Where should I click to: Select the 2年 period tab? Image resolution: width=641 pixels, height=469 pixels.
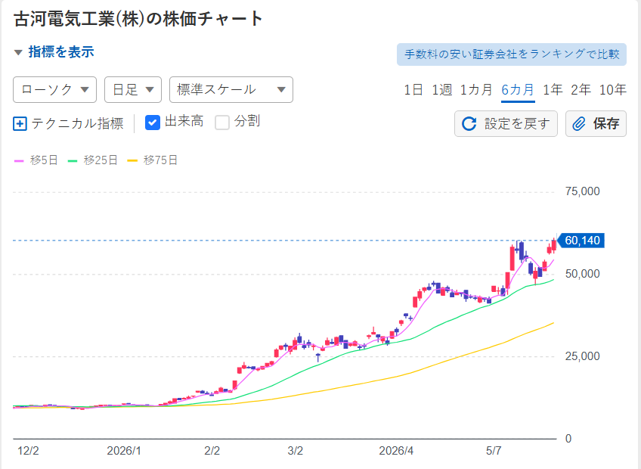pyautogui.click(x=581, y=89)
